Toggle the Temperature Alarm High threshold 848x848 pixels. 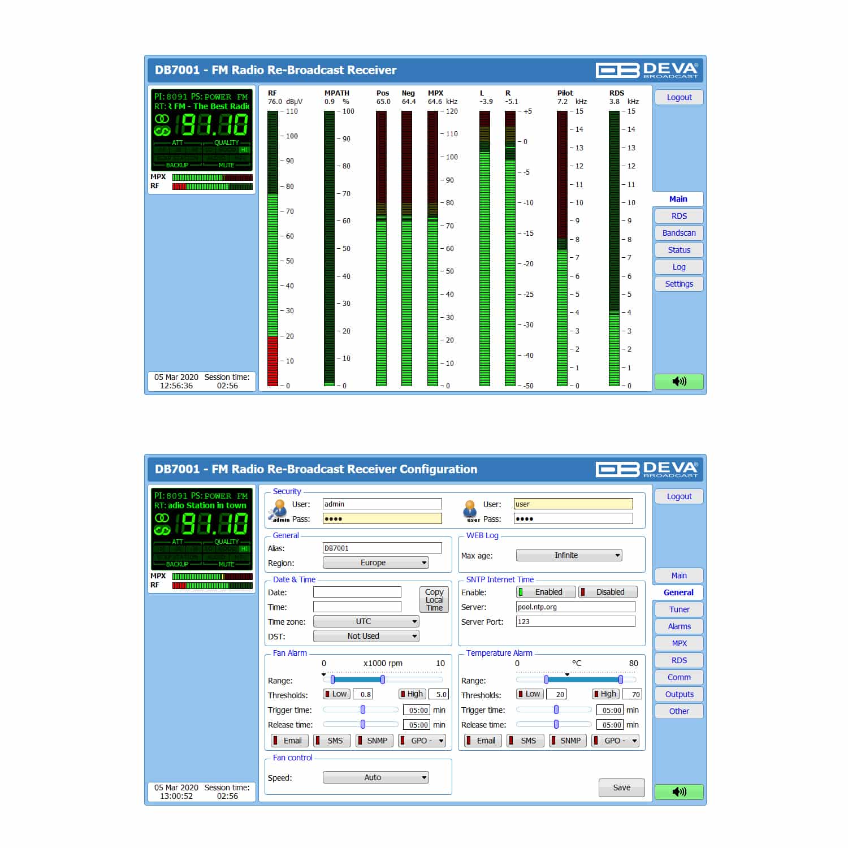tap(605, 694)
